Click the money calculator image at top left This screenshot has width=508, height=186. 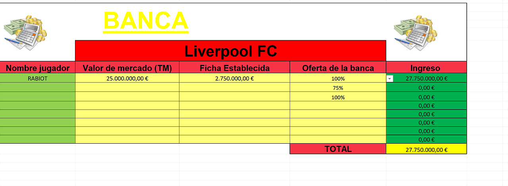point(25,32)
